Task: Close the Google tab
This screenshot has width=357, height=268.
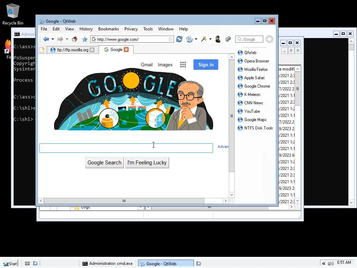Action: (x=126, y=50)
